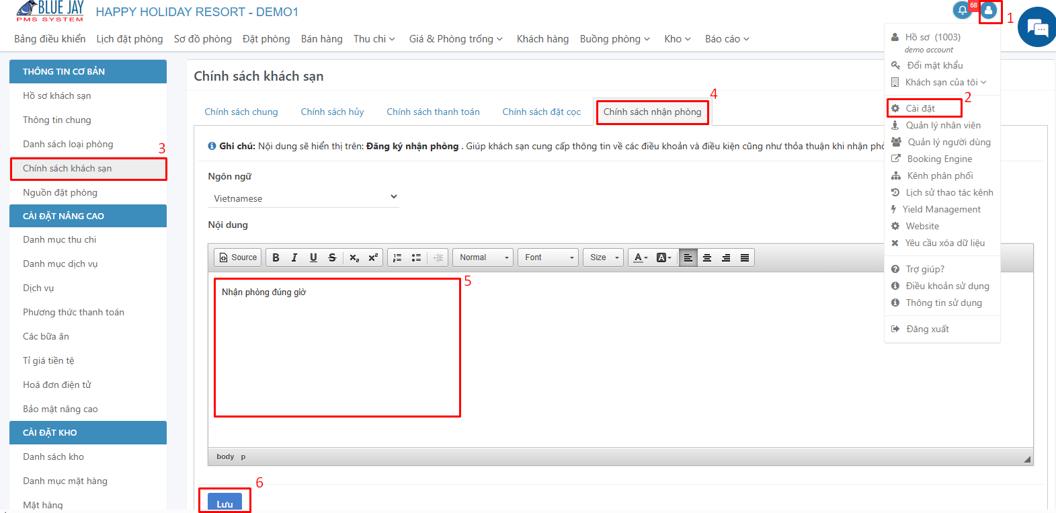The width and height of the screenshot is (1056, 513).
Task: Open Yield Management
Action: [x=941, y=209]
